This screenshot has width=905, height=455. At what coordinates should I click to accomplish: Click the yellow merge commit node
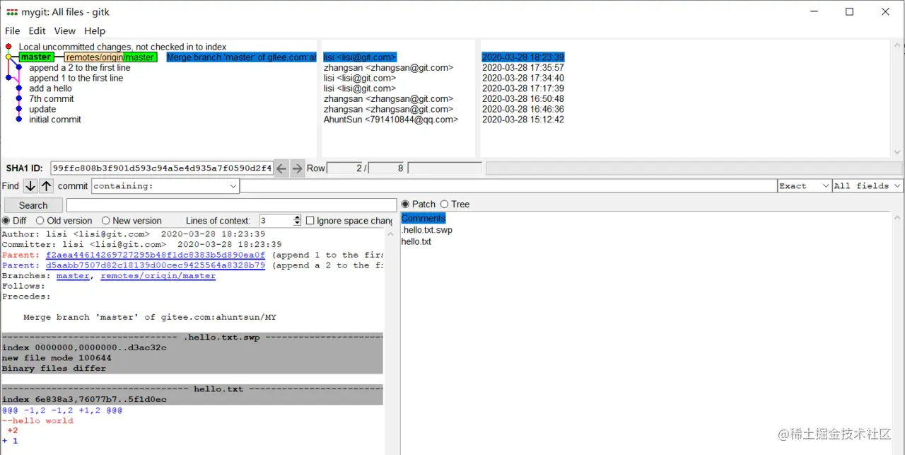[8, 57]
